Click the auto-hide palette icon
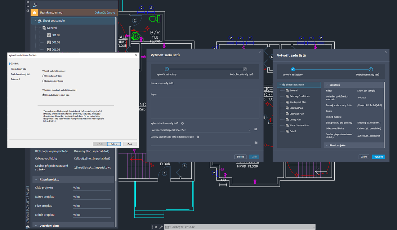This screenshot has height=230, width=397. [28, 6]
